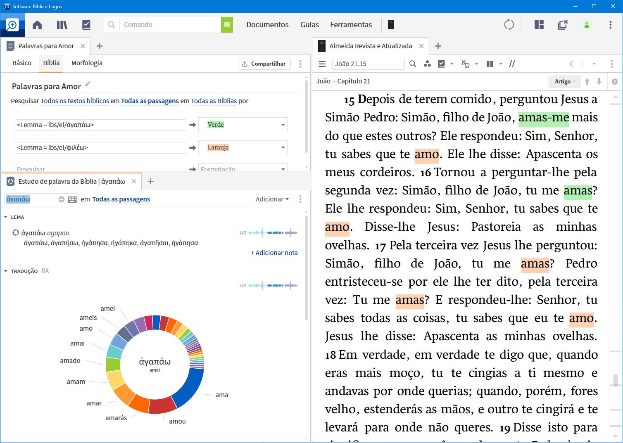
Task: Open the Laranja highlight color dropdown
Action: click(243, 147)
